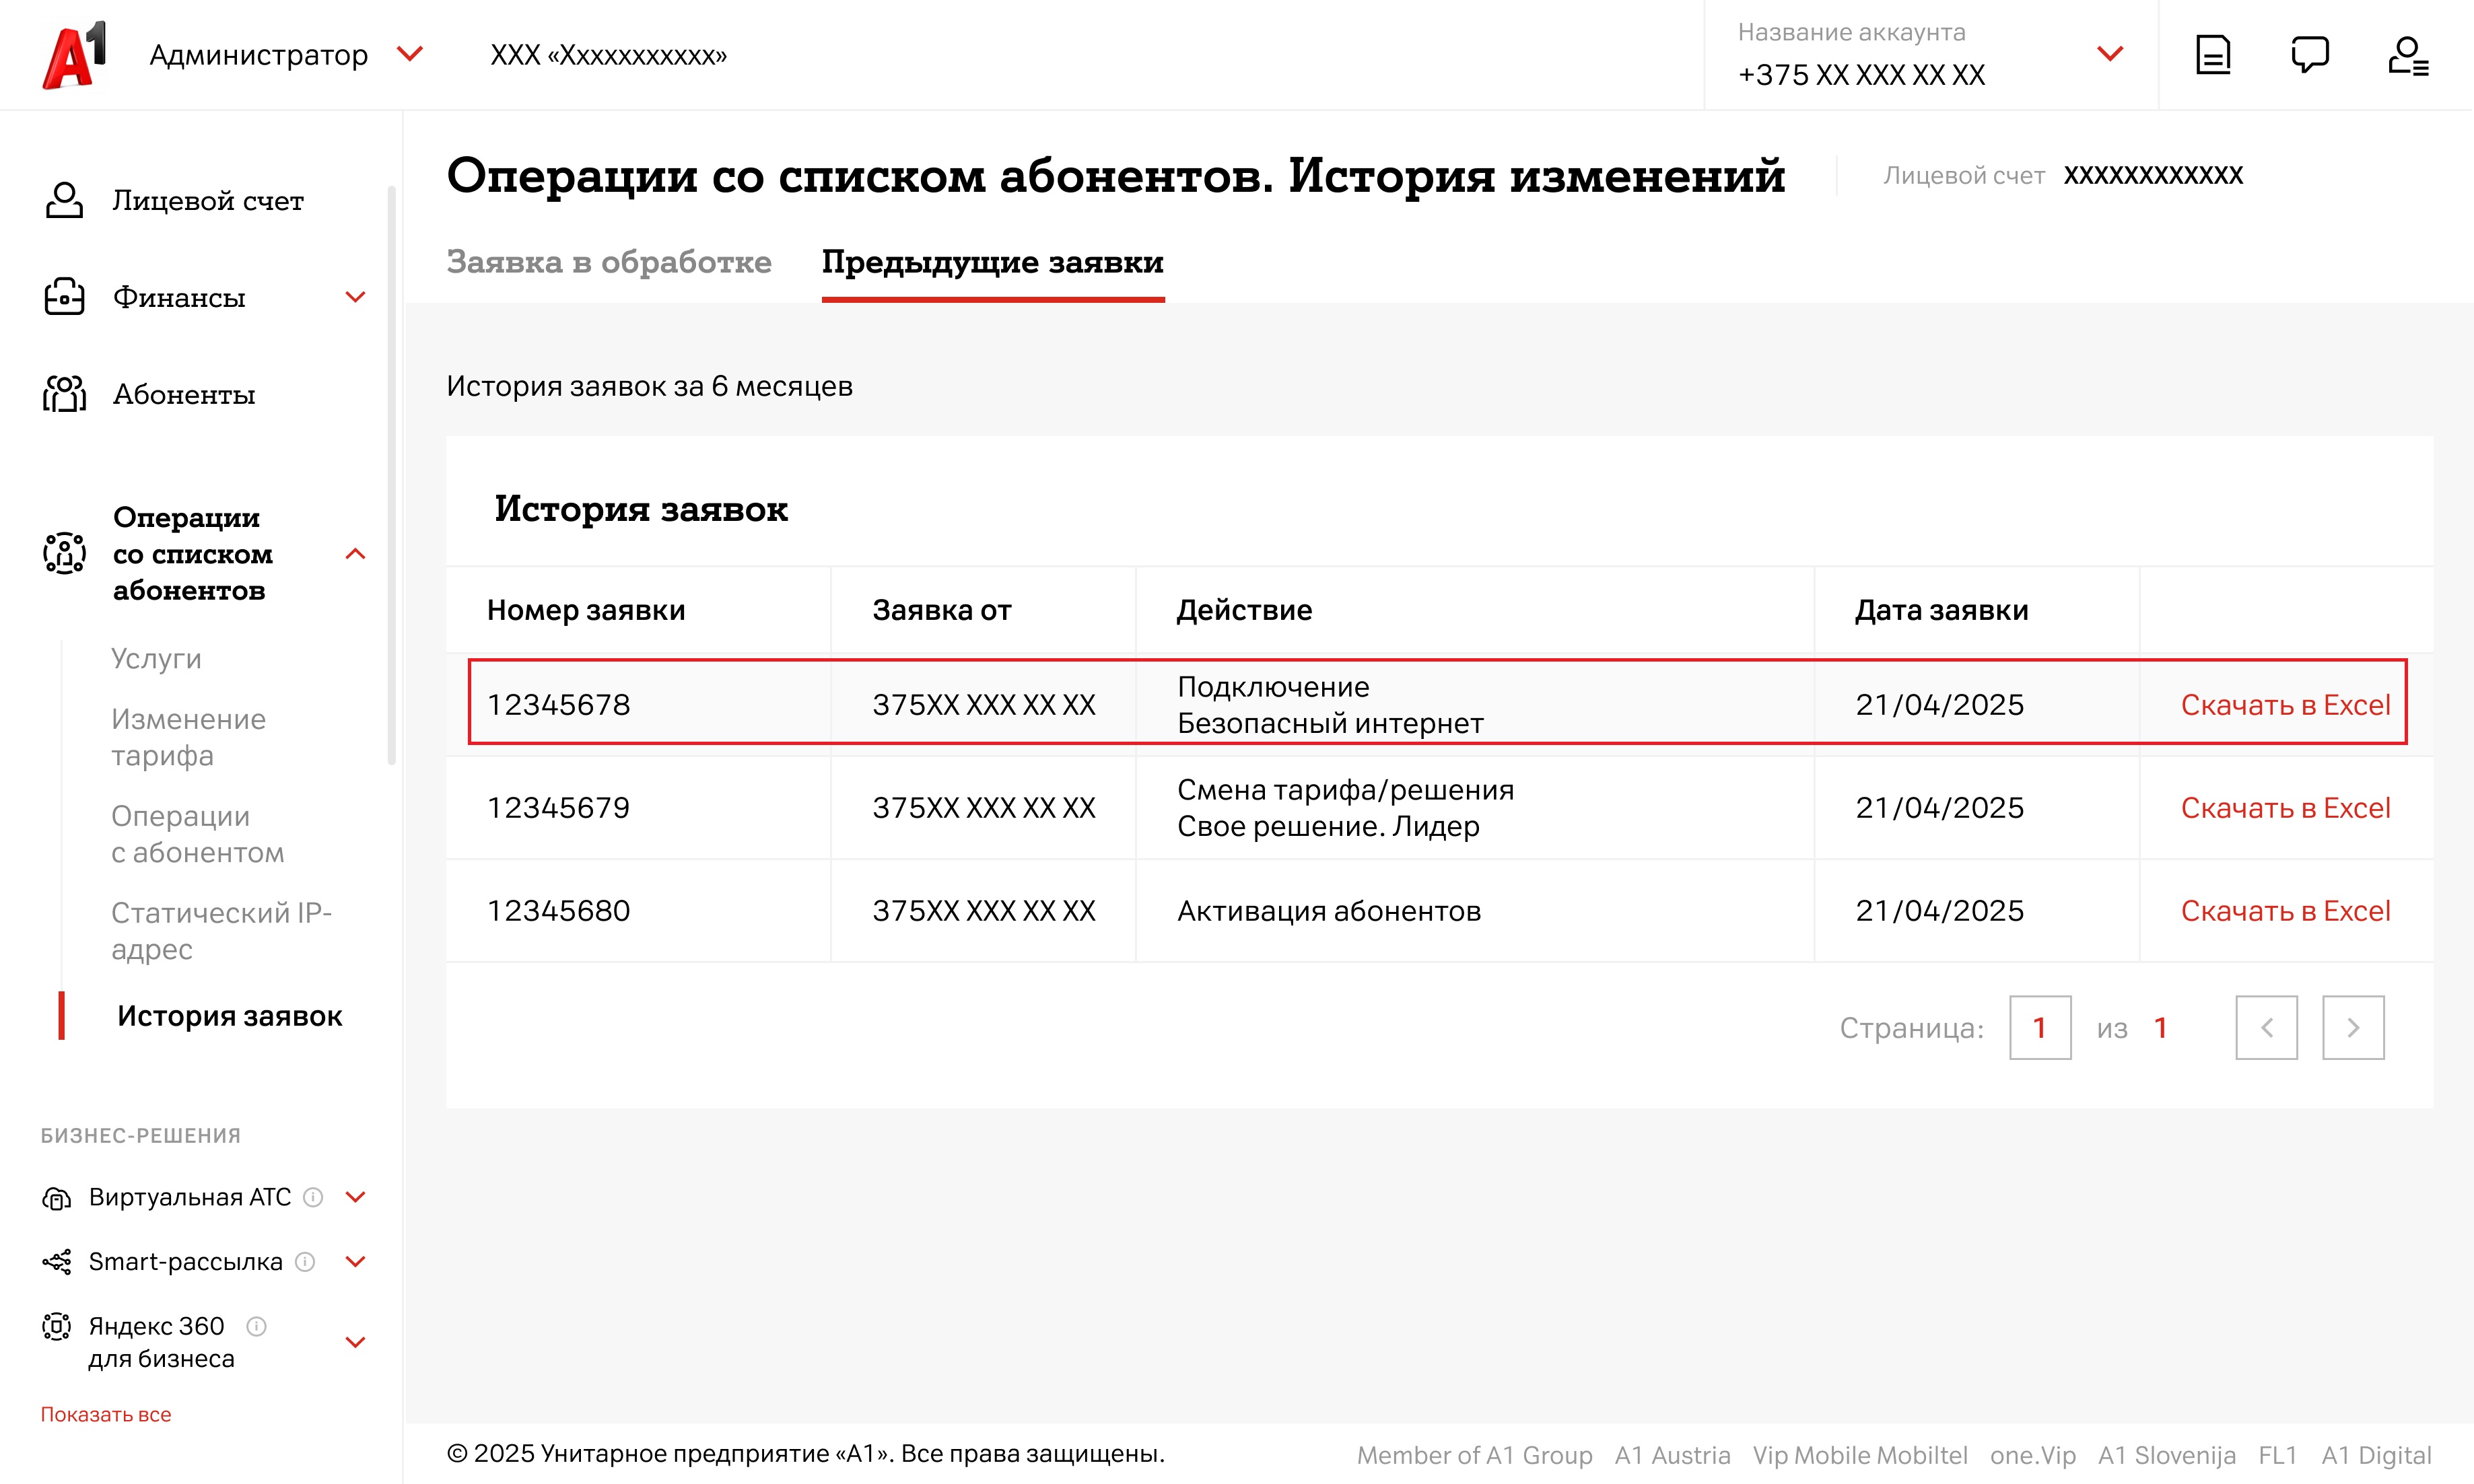
Task: Click the A1 logo icon
Action: click(x=74, y=55)
